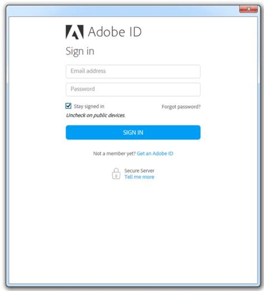
Task: Click the "Not a member yet?" text
Action: pos(114,154)
